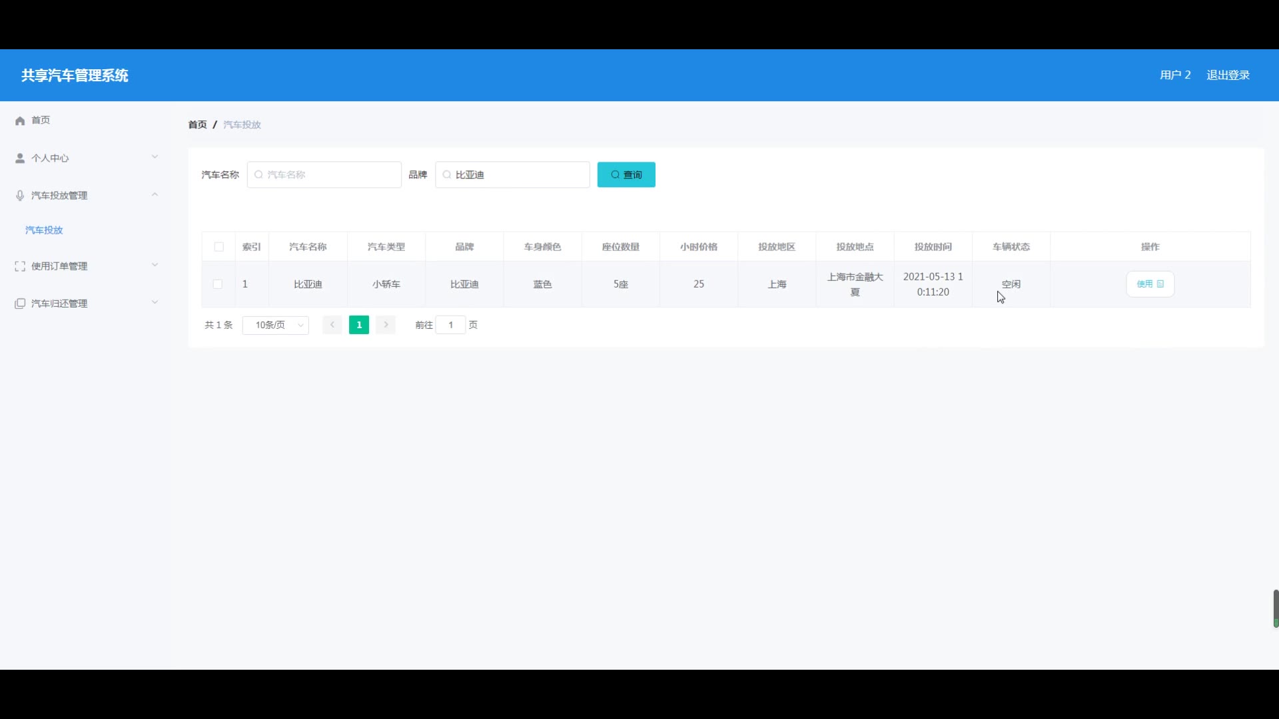Expand the 个人中心 menu chevron

155,157
